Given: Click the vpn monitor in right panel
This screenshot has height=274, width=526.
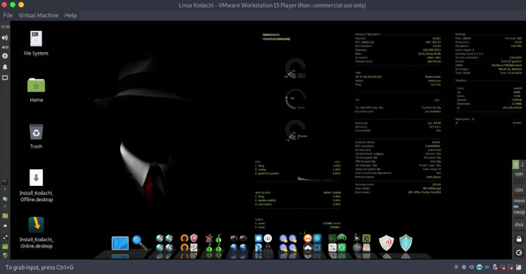Looking at the screenshot, I should point(519,174).
